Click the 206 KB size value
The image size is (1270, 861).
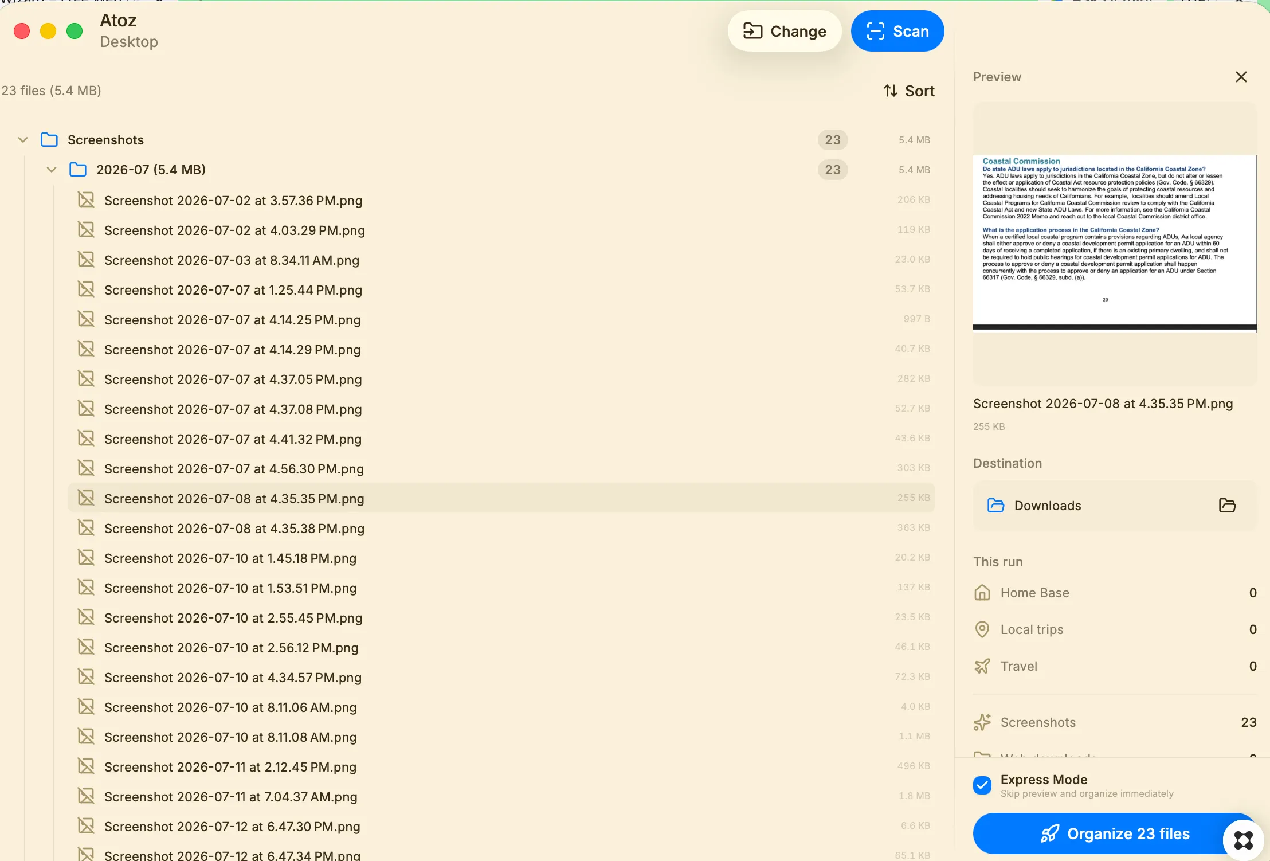click(914, 199)
